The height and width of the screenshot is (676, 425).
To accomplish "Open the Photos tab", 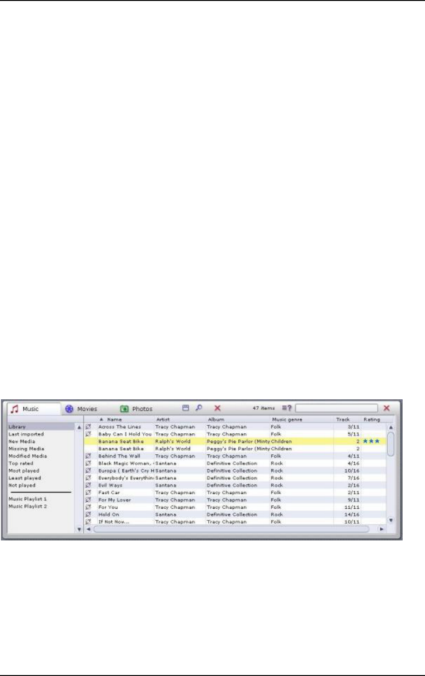I will click(x=137, y=409).
